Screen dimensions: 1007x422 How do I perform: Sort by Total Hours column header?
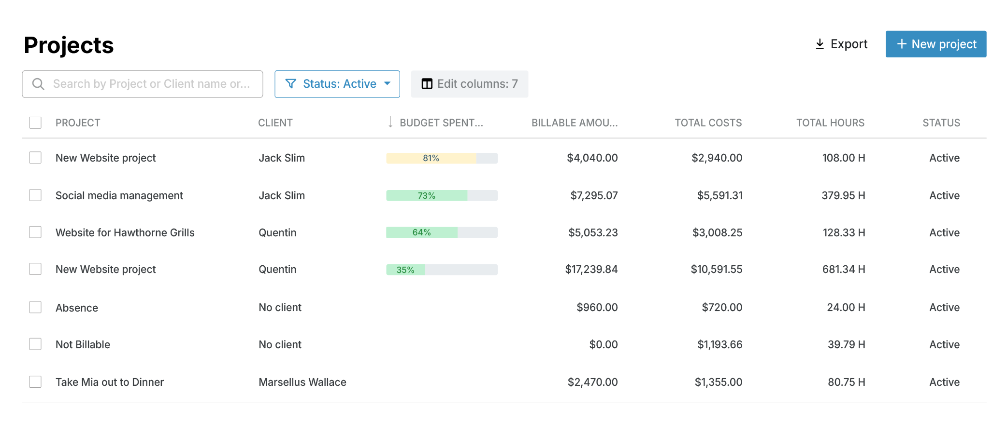pyautogui.click(x=831, y=123)
